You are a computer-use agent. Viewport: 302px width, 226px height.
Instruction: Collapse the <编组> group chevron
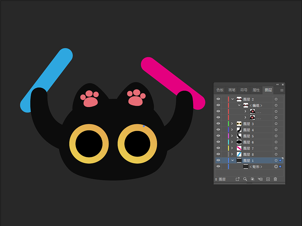coord(239,105)
